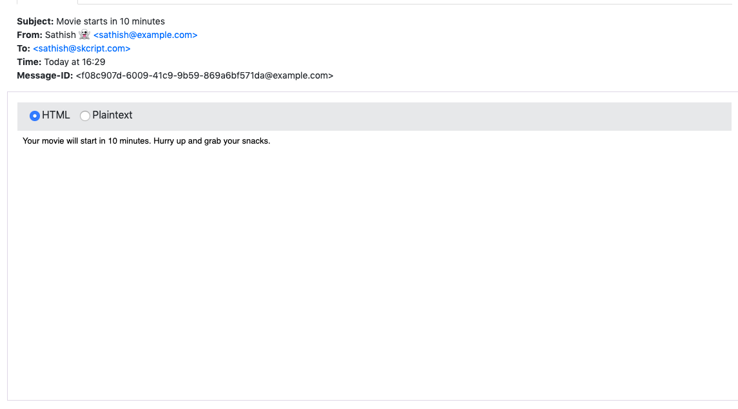This screenshot has height=409, width=738.
Task: Click the "Today at 16:29" timestamp
Action: (x=75, y=62)
